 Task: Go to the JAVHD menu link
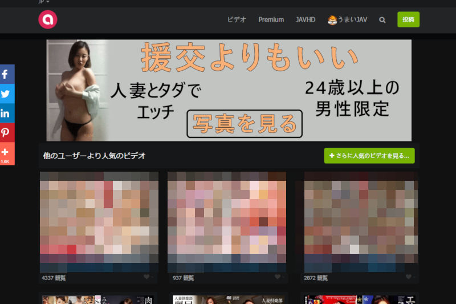(306, 20)
